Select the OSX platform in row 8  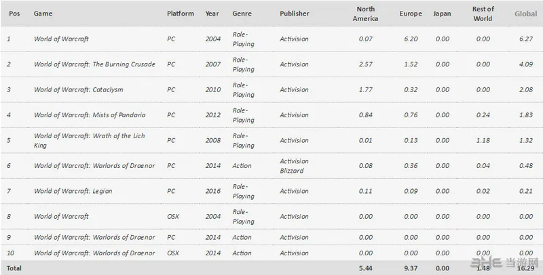(x=173, y=217)
